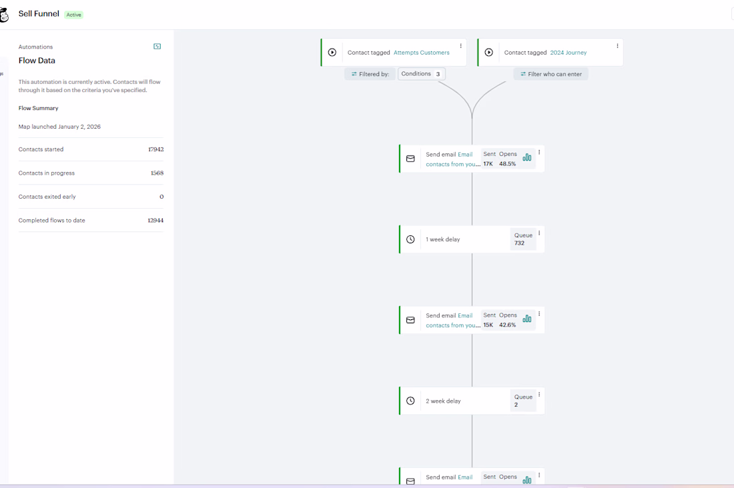Click the Conditions 3 badge
This screenshot has width=734, height=488.
[x=421, y=74]
